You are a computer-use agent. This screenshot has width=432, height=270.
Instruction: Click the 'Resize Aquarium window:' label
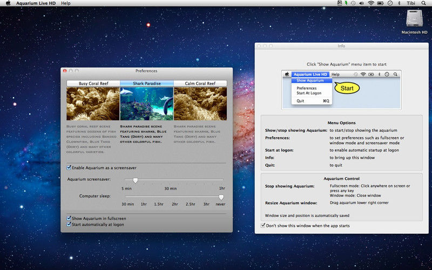[x=291, y=203]
